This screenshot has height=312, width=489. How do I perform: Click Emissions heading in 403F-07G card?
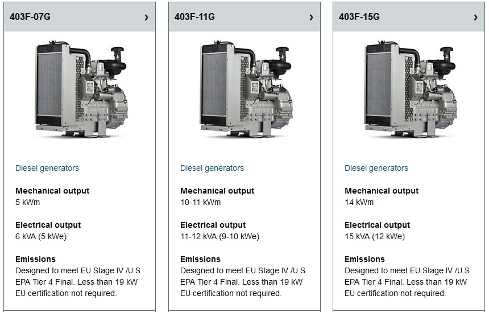(x=35, y=259)
